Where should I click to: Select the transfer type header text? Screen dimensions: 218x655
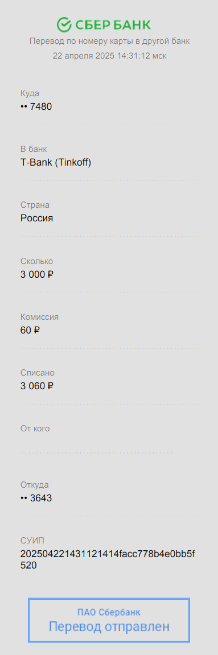tap(109, 42)
